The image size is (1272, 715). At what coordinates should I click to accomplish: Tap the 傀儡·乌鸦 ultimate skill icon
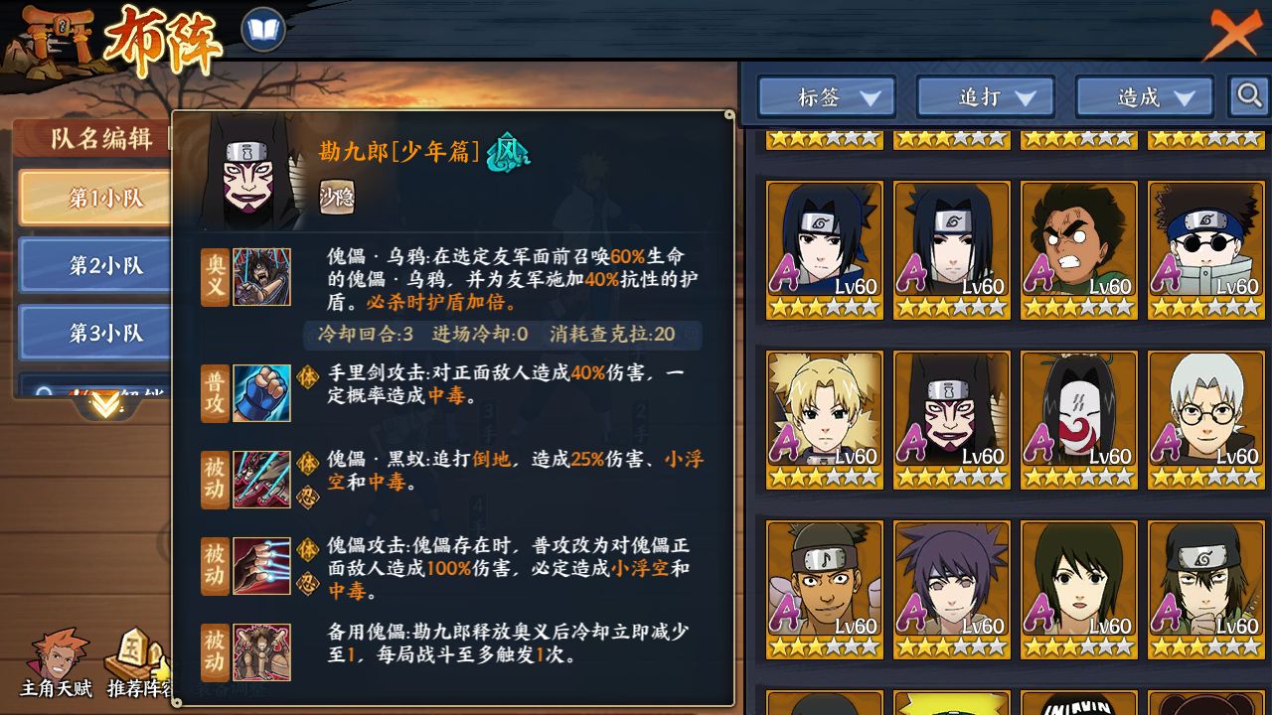click(261, 277)
